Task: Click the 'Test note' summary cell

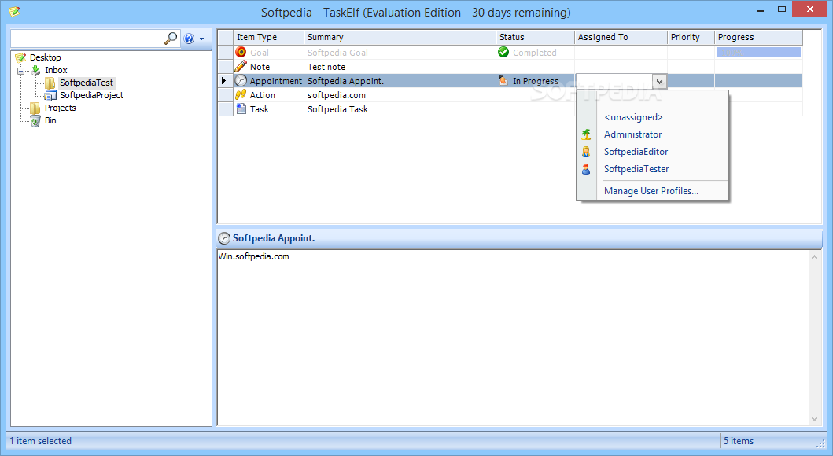Action: coord(400,67)
